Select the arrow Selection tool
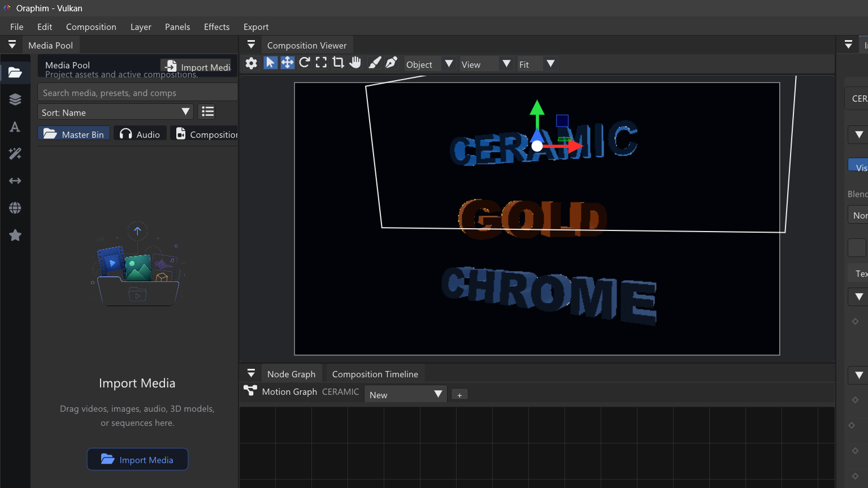The image size is (868, 488). [x=270, y=63]
